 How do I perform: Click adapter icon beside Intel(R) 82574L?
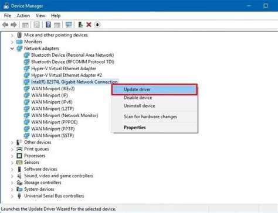coord(26,82)
